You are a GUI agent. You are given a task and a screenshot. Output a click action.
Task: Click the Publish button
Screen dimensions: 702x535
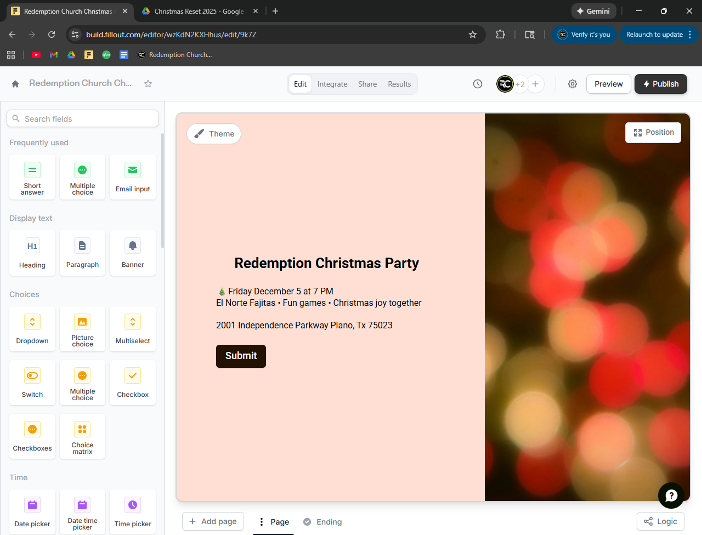click(x=660, y=84)
